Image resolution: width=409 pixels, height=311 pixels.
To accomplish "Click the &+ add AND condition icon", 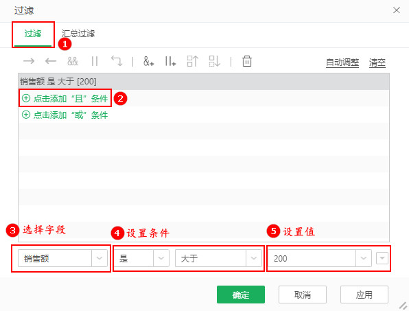I will click(x=149, y=61).
